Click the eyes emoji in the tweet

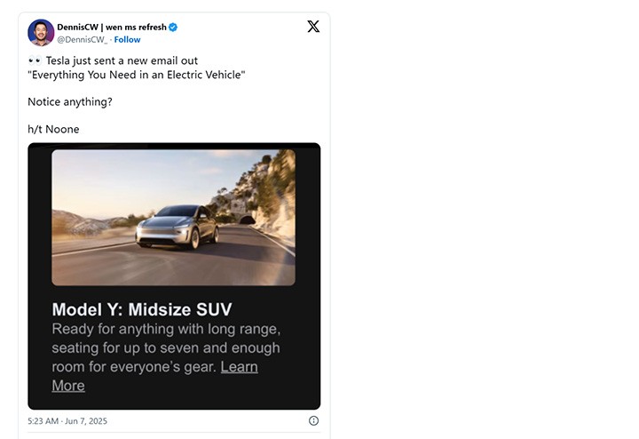point(35,60)
